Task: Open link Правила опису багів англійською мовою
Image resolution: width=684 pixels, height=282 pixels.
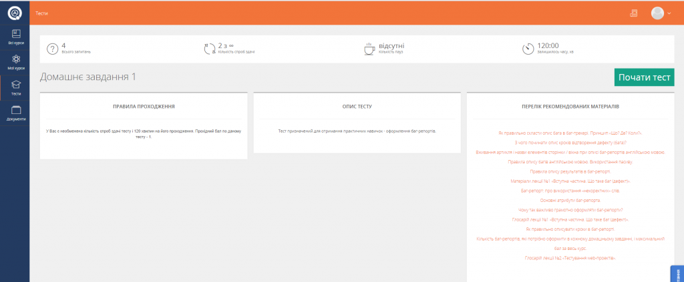Action: [570, 161]
